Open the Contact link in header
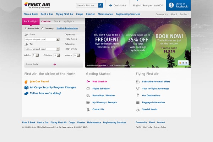Screen dimensions: 213x142 [x=184, y=14]
